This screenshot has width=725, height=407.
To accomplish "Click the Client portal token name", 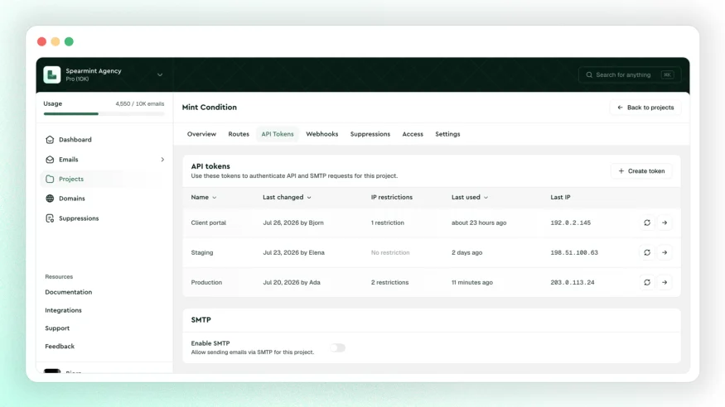I will (x=209, y=223).
